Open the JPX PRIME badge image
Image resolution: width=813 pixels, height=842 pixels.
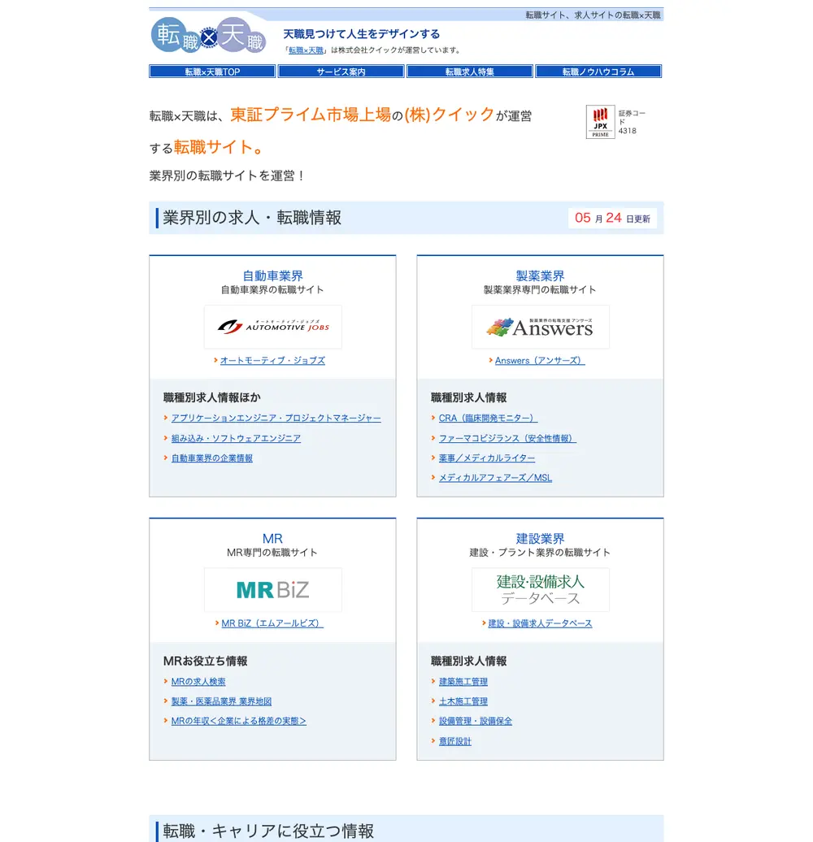pyautogui.click(x=600, y=122)
